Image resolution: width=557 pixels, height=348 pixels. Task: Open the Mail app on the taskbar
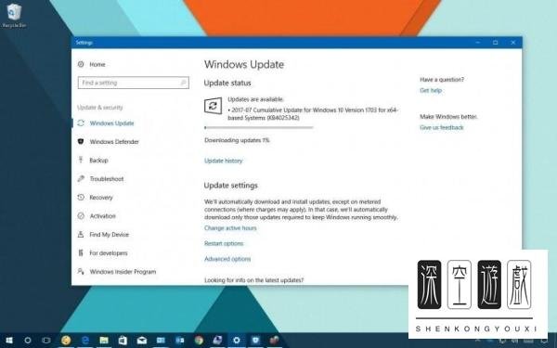(x=142, y=341)
